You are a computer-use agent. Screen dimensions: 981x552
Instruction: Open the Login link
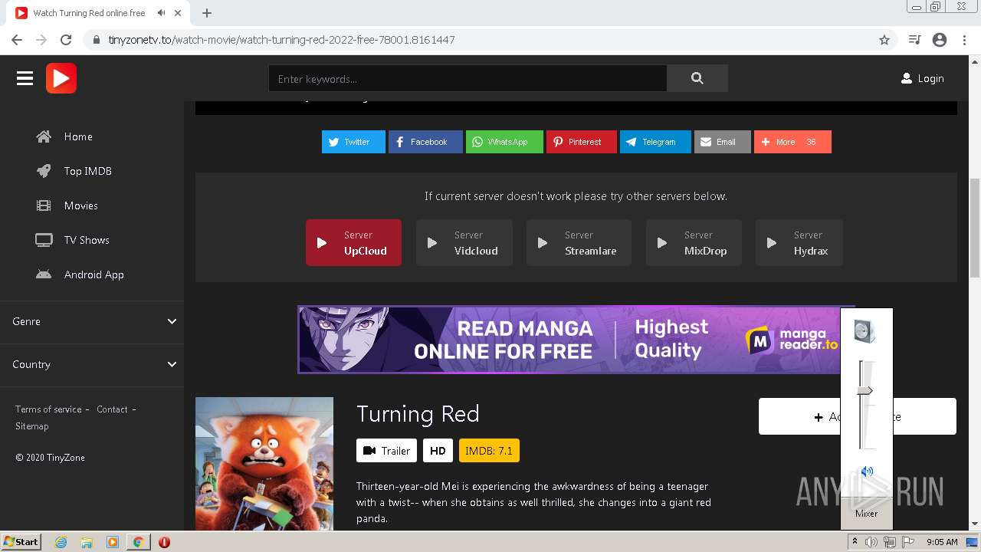pyautogui.click(x=922, y=78)
